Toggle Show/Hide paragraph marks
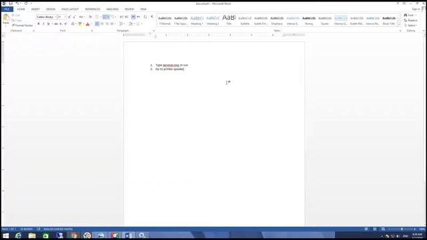Image resolution: width=427 pixels, height=240 pixels. pos(152,17)
